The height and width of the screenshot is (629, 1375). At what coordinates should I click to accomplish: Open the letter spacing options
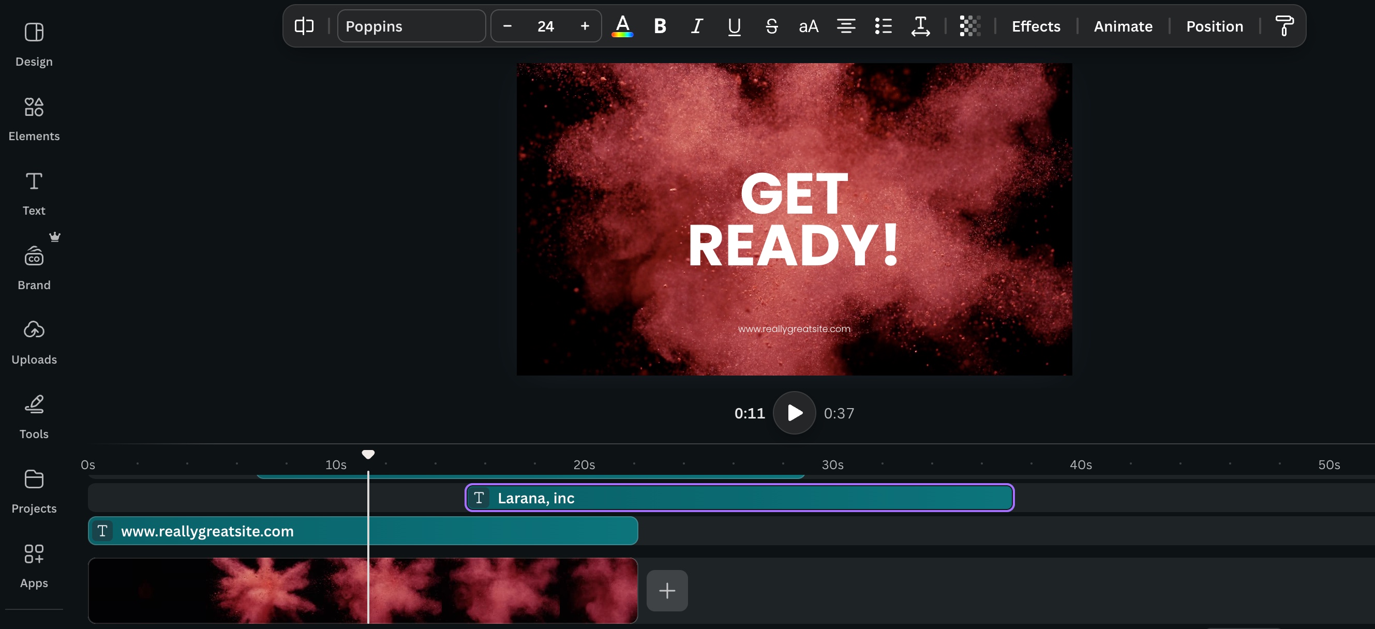pyautogui.click(x=920, y=26)
